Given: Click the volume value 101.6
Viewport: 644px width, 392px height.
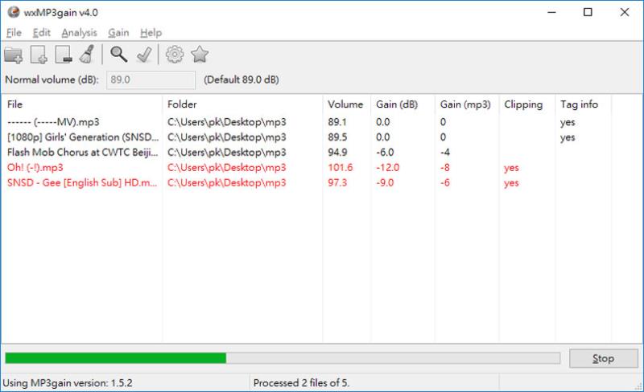Looking at the screenshot, I should pyautogui.click(x=340, y=168).
